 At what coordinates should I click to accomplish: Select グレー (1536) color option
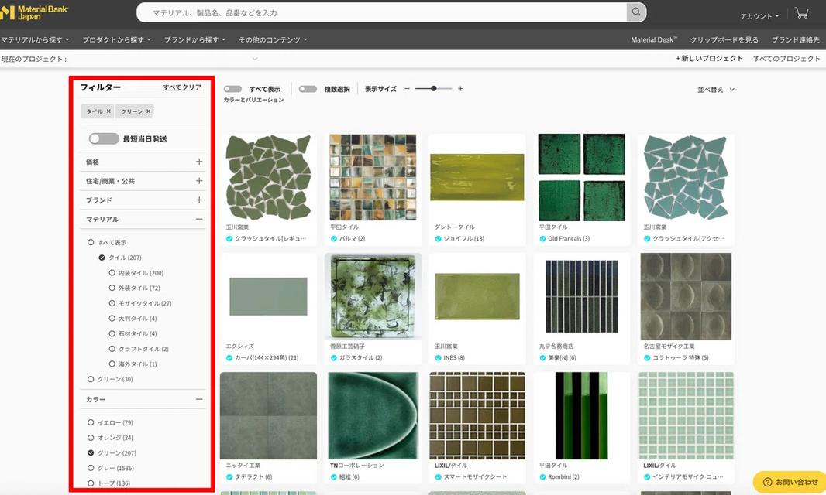pos(91,468)
